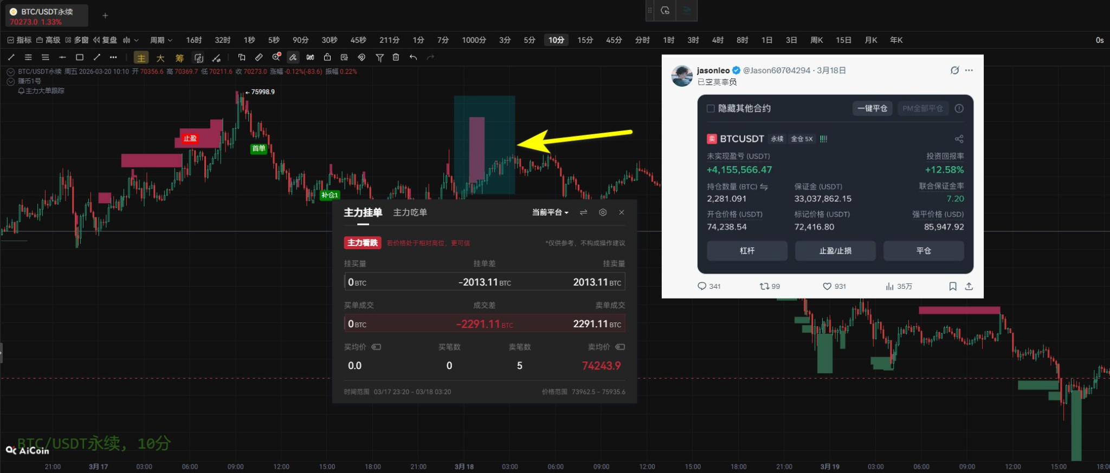1110x473 pixels.
Task: Click the tweet share upload icon
Action: point(969,286)
